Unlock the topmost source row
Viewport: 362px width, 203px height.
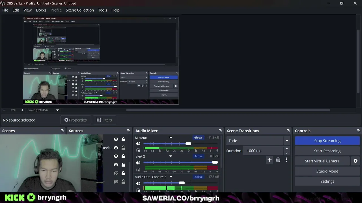point(123,139)
